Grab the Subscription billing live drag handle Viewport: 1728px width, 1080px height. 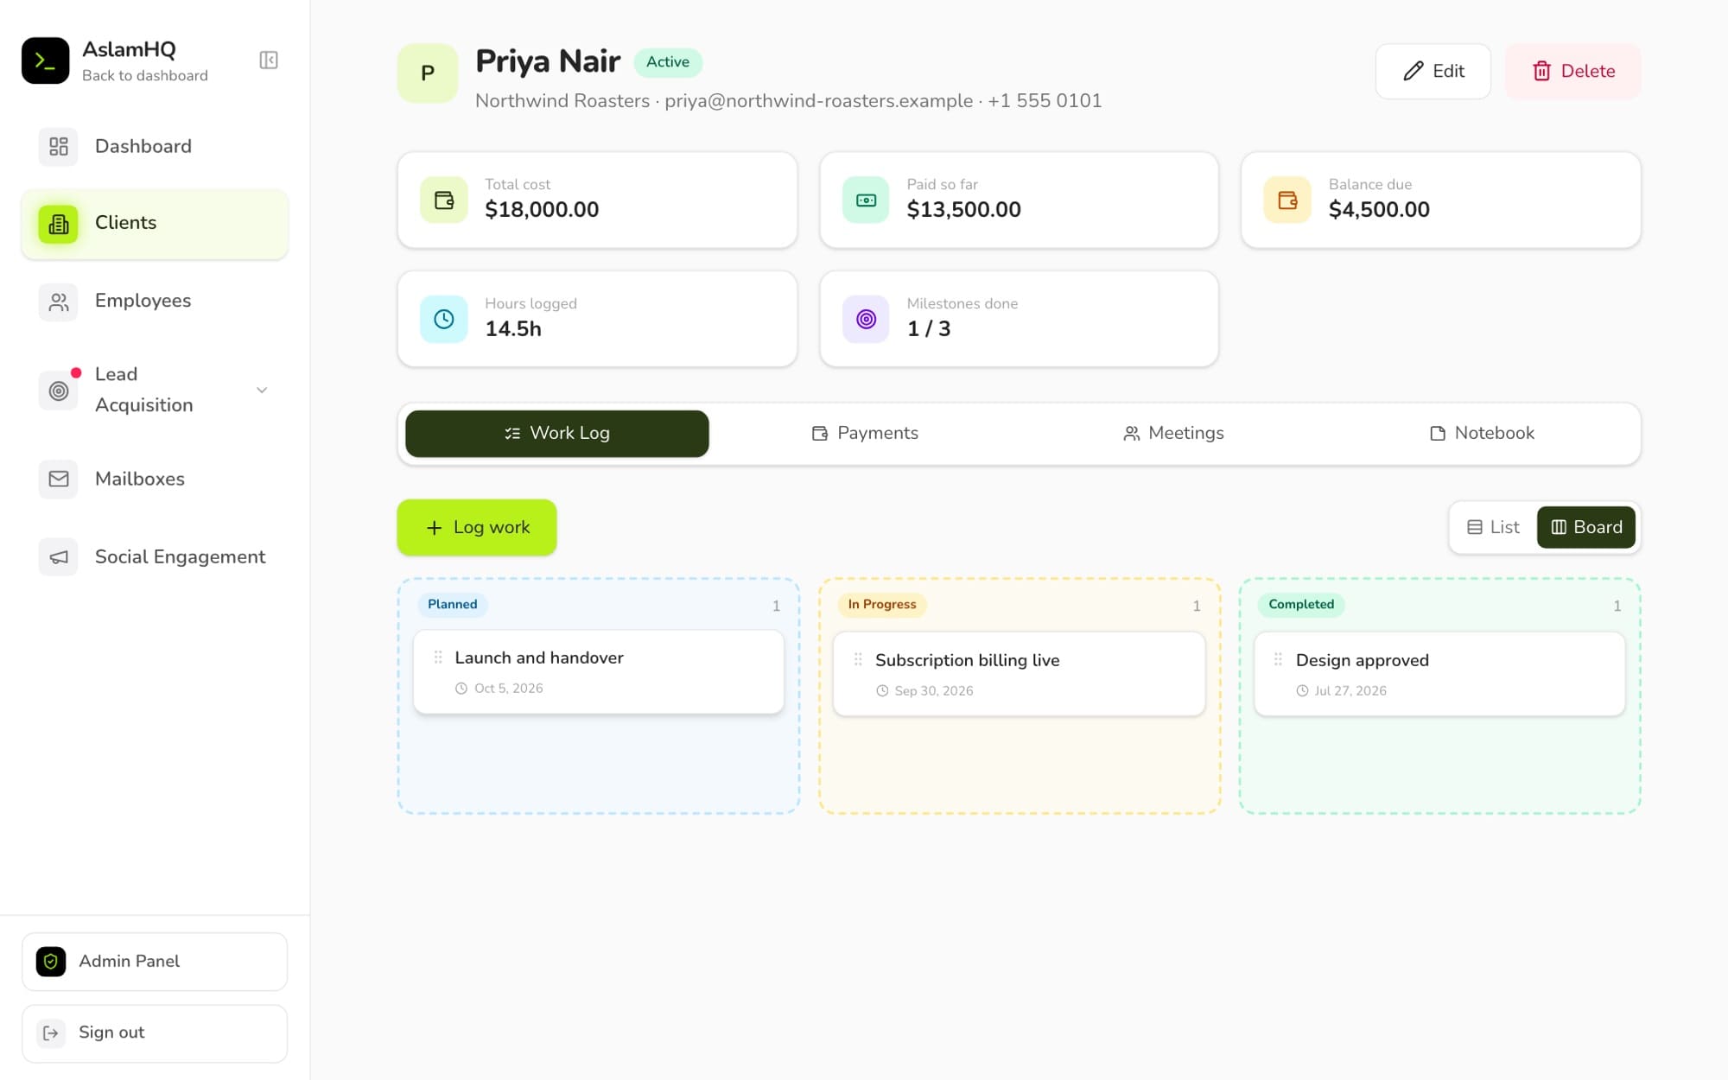[x=858, y=660]
